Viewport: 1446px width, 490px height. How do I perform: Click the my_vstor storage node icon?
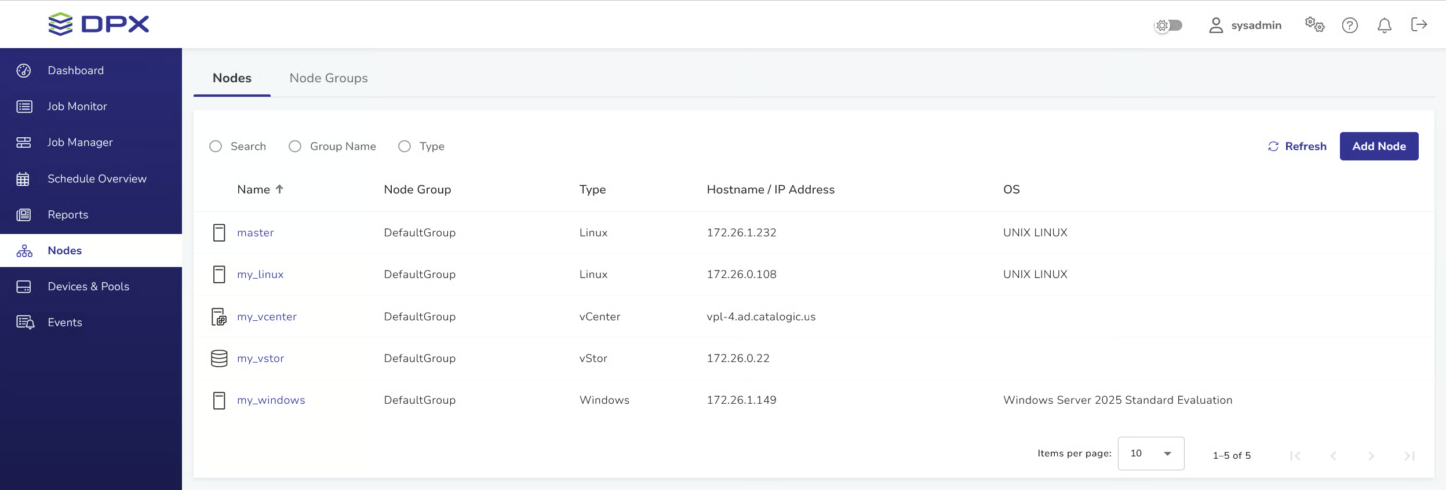point(219,359)
